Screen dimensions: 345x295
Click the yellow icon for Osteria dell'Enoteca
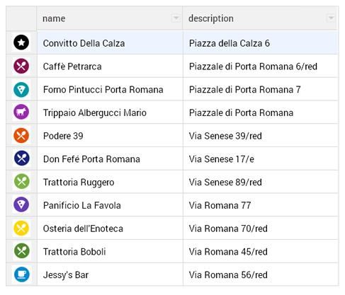(21, 228)
